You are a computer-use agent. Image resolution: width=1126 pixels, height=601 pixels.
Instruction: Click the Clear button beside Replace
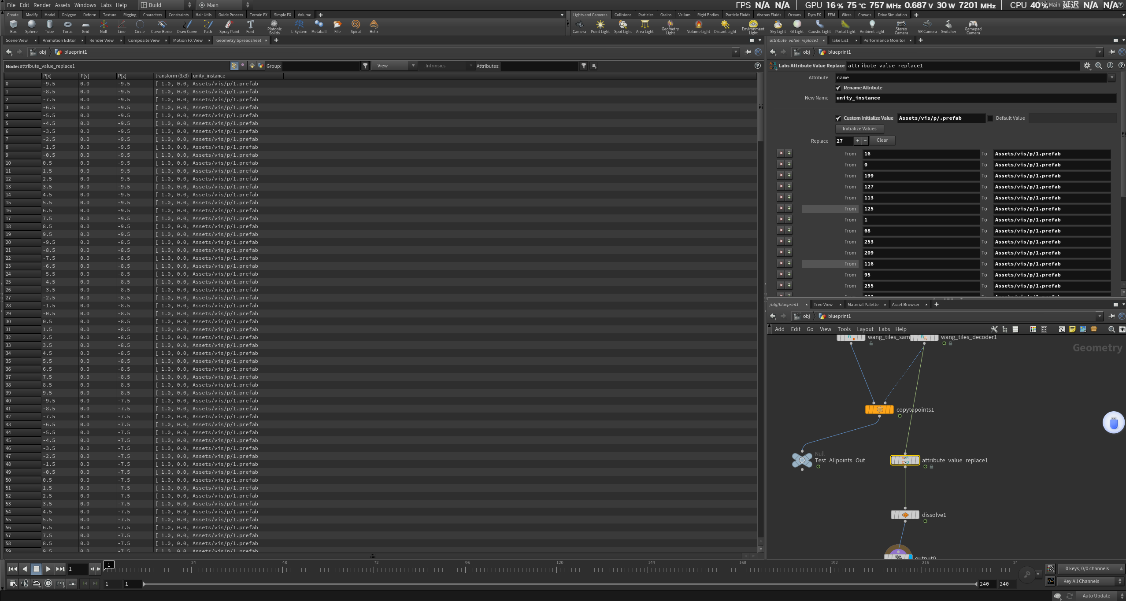(x=882, y=140)
